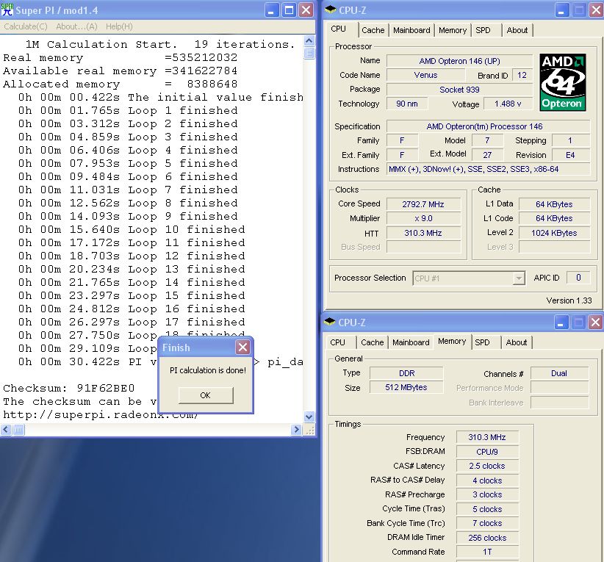
Task: Minimize the Super PI window
Action: [x=272, y=10]
